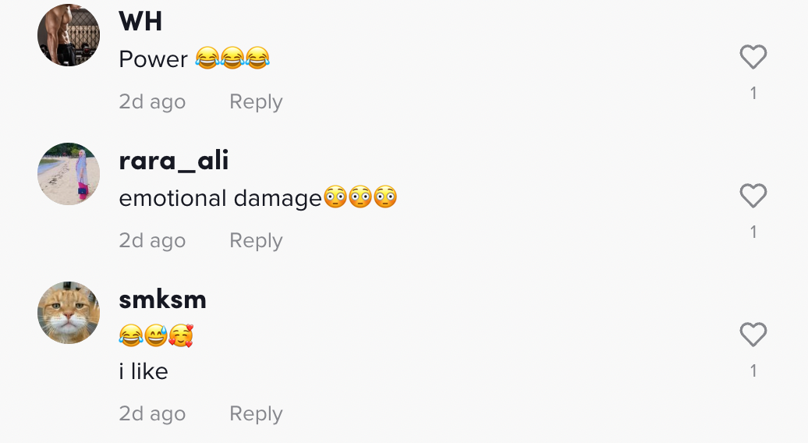Visit smksm username profile
The image size is (808, 443).
tap(163, 299)
